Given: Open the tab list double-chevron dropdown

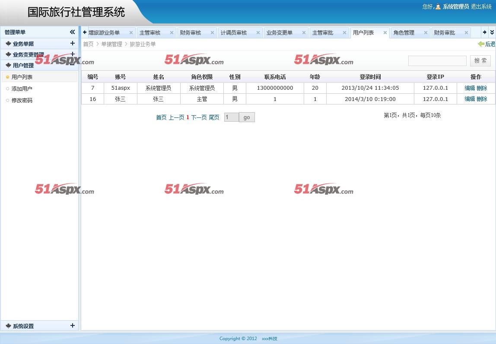Looking at the screenshot, I should pyautogui.click(x=492, y=32).
